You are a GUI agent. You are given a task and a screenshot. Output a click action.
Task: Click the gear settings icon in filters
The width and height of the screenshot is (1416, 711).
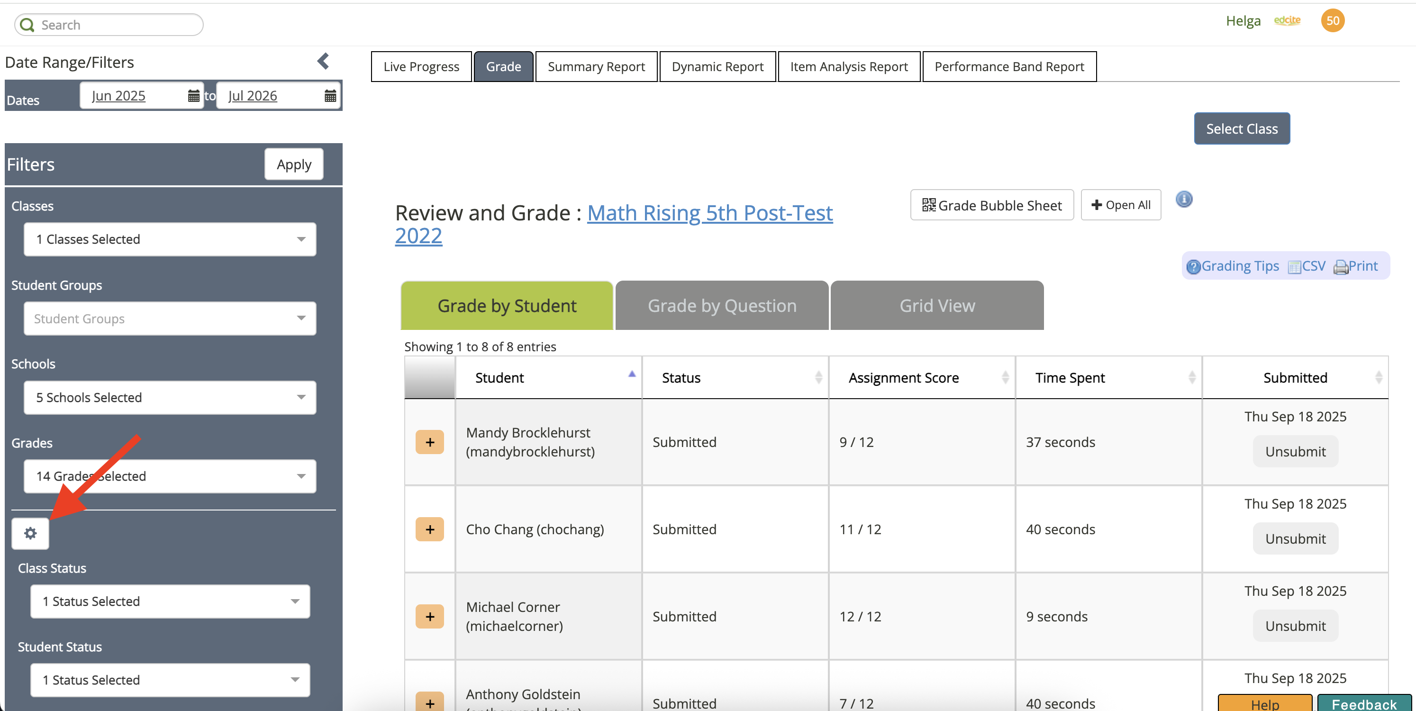coord(30,533)
